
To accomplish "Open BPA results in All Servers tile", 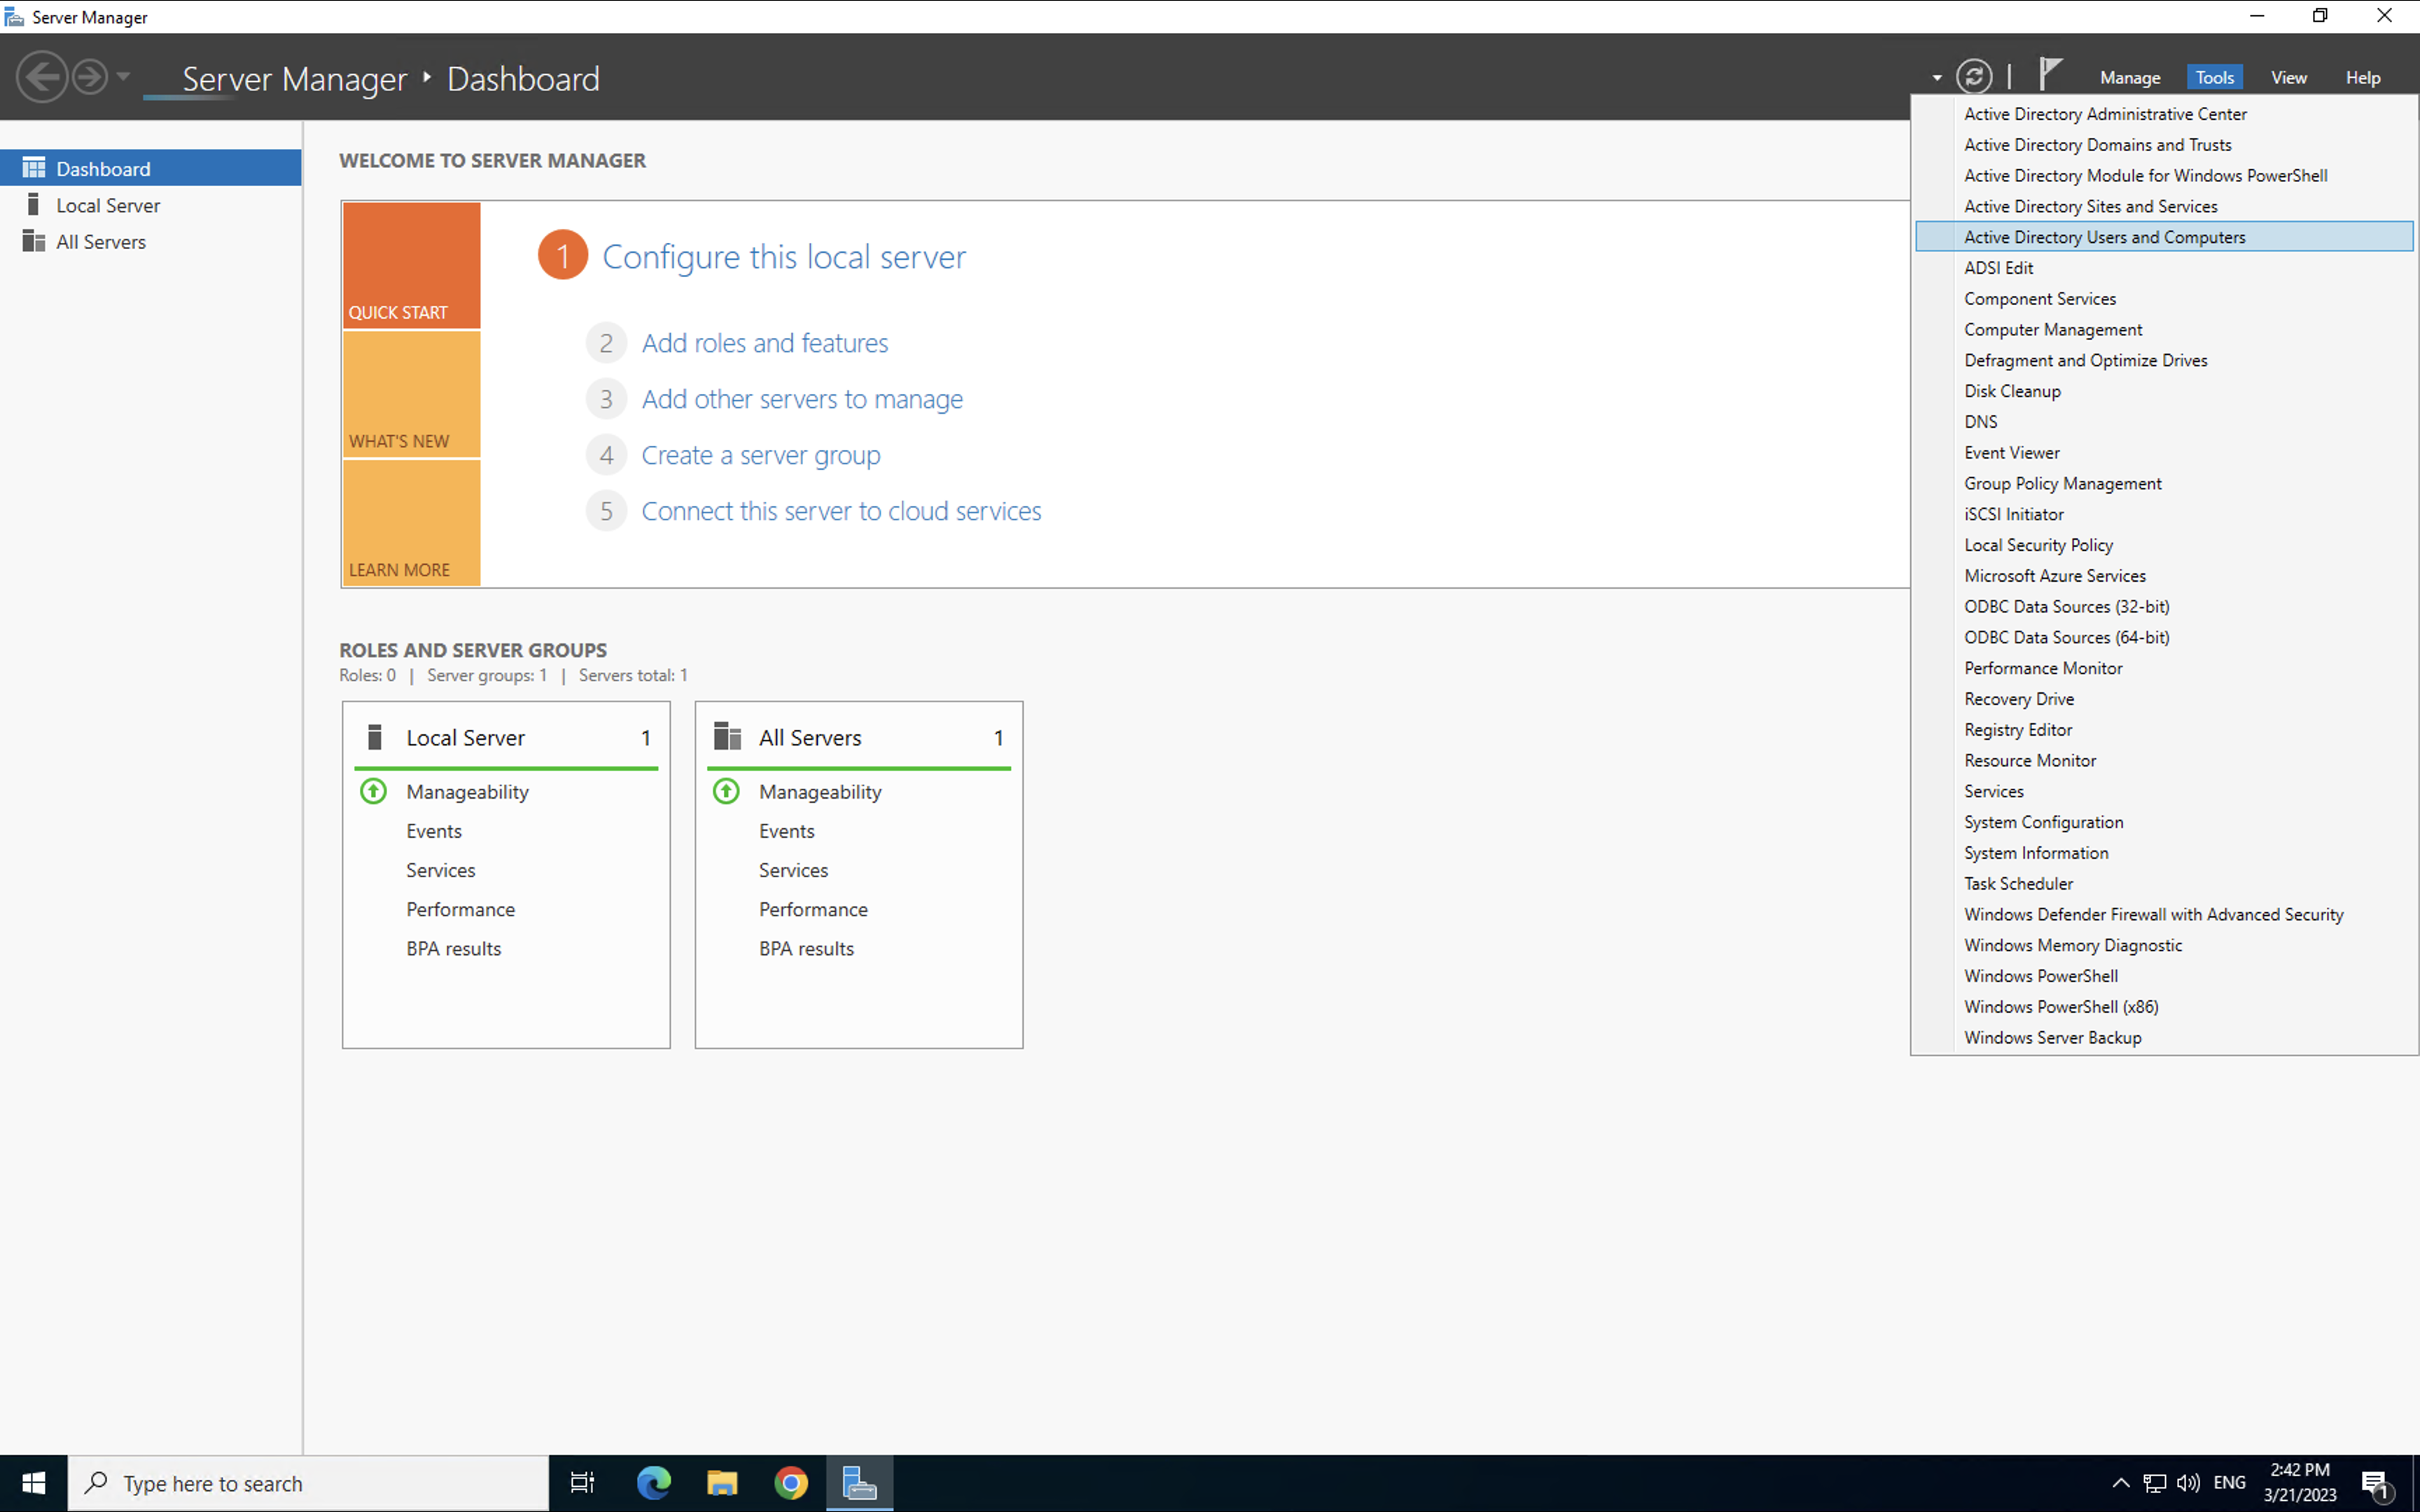I will click(806, 948).
